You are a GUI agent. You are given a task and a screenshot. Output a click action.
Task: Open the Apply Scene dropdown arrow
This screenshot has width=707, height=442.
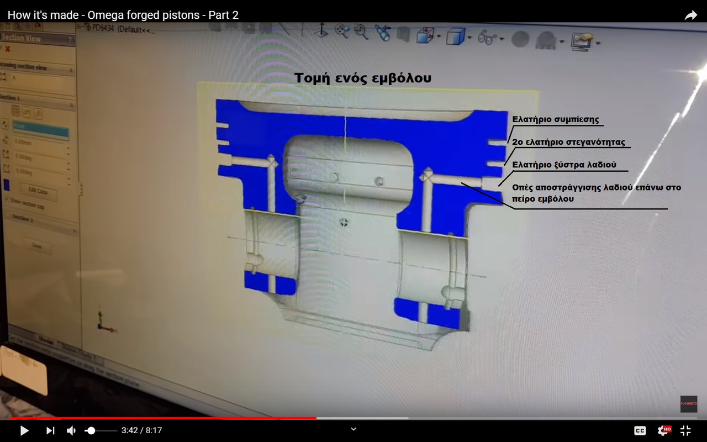[x=562, y=41]
